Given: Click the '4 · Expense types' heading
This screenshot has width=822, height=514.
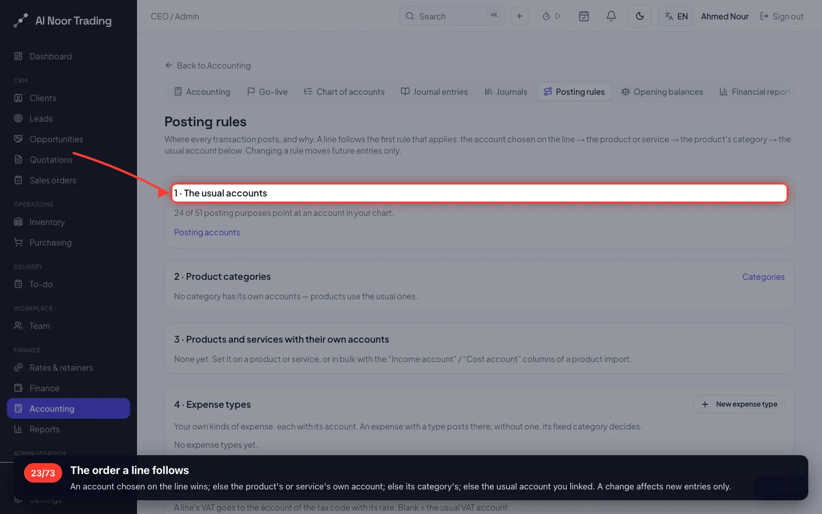Looking at the screenshot, I should click(212, 405).
